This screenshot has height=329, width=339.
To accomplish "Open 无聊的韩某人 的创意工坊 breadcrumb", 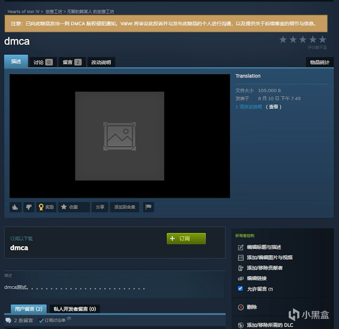I will coord(90,12).
